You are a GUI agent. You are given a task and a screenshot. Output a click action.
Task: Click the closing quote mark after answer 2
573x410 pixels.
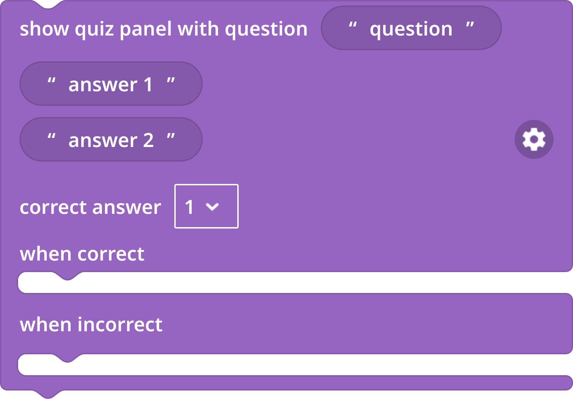pyautogui.click(x=171, y=137)
